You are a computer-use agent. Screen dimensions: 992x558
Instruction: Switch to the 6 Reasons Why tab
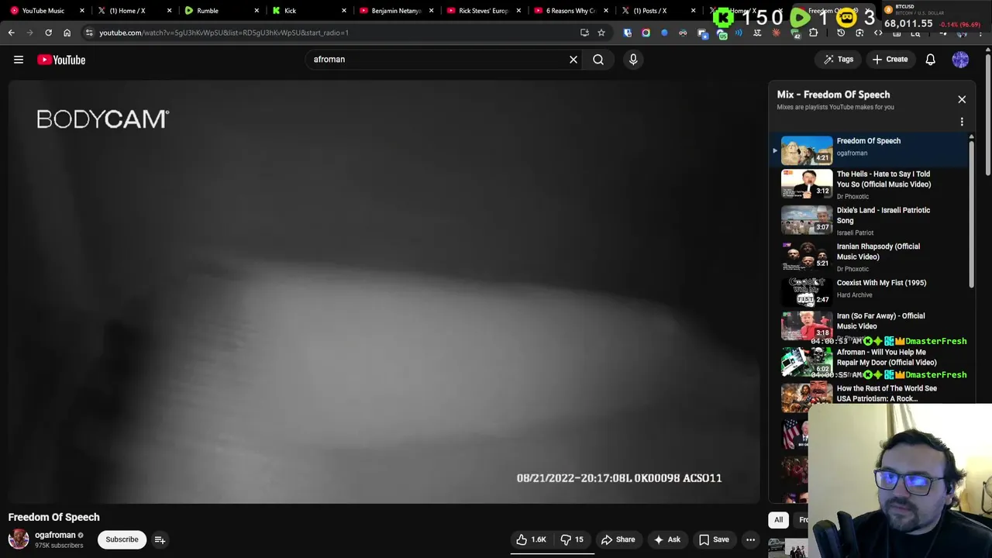click(x=570, y=11)
